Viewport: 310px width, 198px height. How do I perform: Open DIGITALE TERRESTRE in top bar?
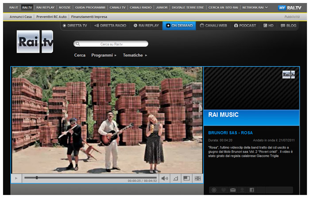click(x=188, y=8)
